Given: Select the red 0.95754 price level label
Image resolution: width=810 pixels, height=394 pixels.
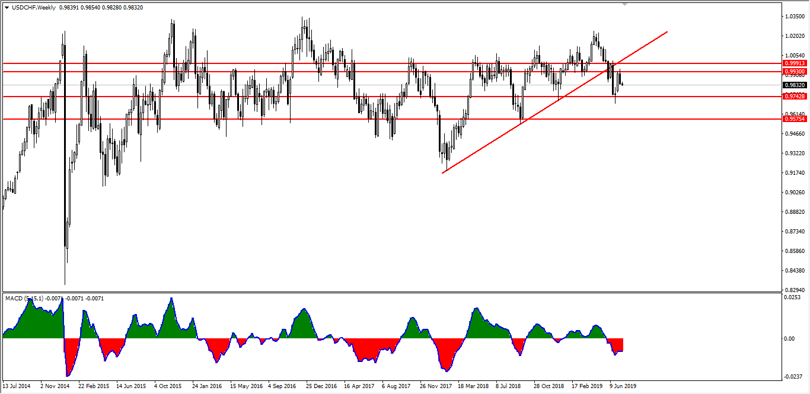Looking at the screenshot, I should 794,119.
